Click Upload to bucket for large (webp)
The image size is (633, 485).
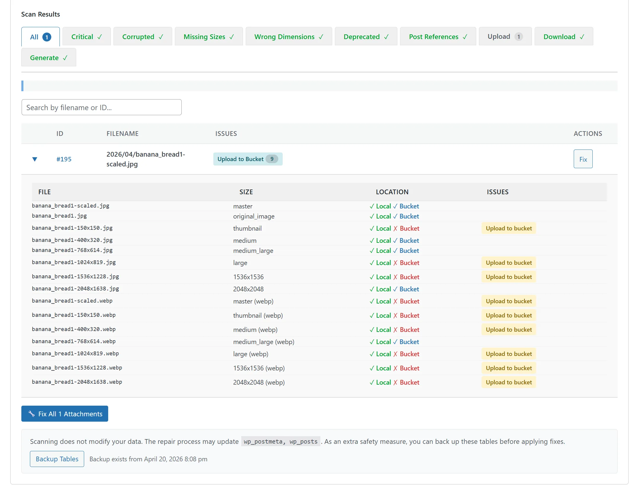pos(509,354)
